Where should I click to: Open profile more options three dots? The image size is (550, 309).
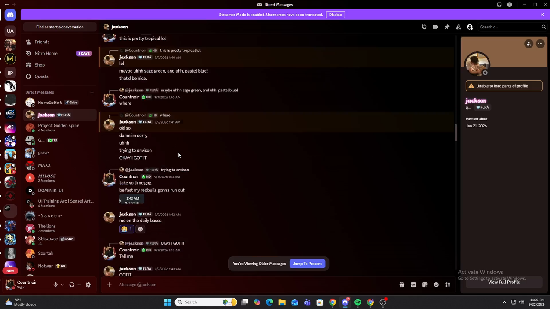click(540, 44)
